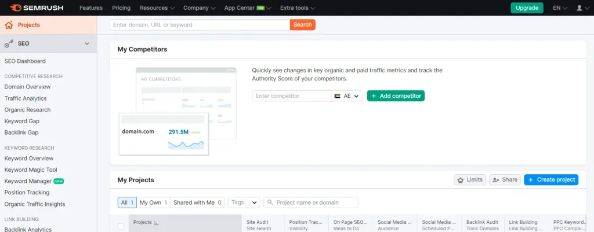
Task: Click the Share button
Action: [505, 180]
